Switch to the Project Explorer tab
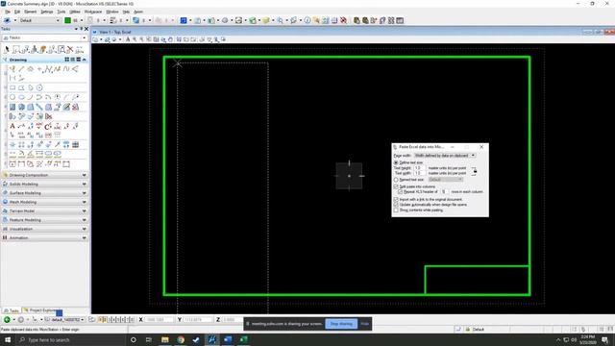Screen dimensions: 615x346 tap(40, 310)
